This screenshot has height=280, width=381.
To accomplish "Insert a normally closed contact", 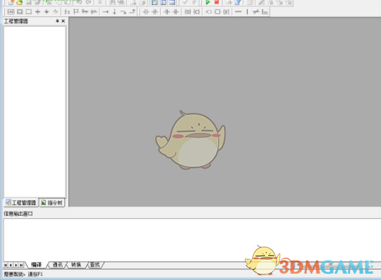I will 155,11.
